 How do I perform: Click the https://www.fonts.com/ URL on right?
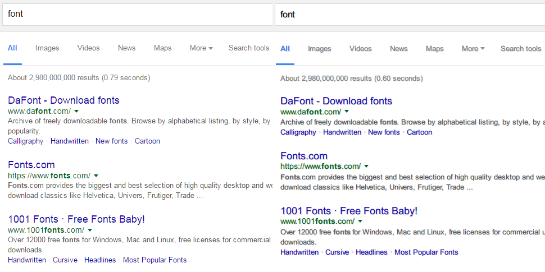[320, 166]
